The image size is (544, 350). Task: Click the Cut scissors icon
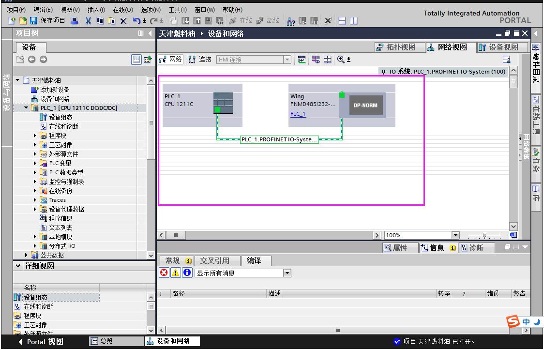tap(89, 20)
